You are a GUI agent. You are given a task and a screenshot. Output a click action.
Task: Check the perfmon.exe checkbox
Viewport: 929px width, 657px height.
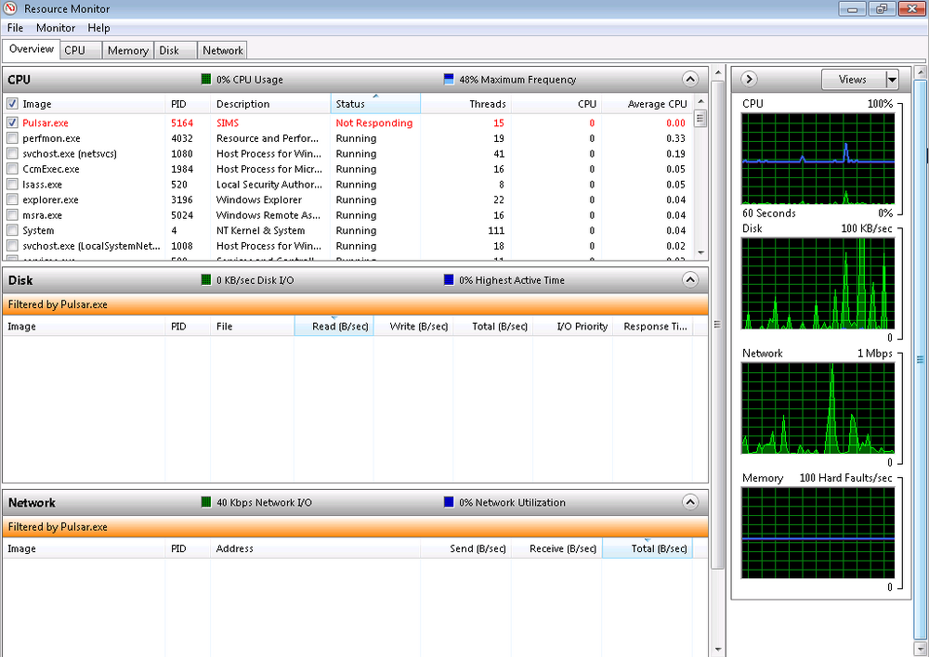pyautogui.click(x=12, y=138)
